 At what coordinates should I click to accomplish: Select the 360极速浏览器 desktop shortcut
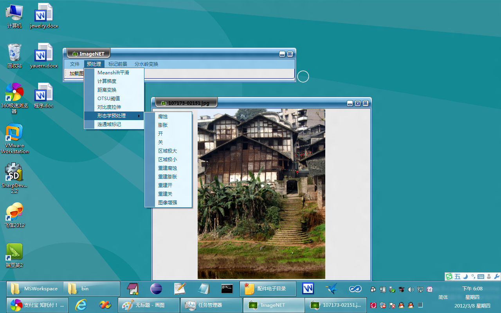point(14,98)
